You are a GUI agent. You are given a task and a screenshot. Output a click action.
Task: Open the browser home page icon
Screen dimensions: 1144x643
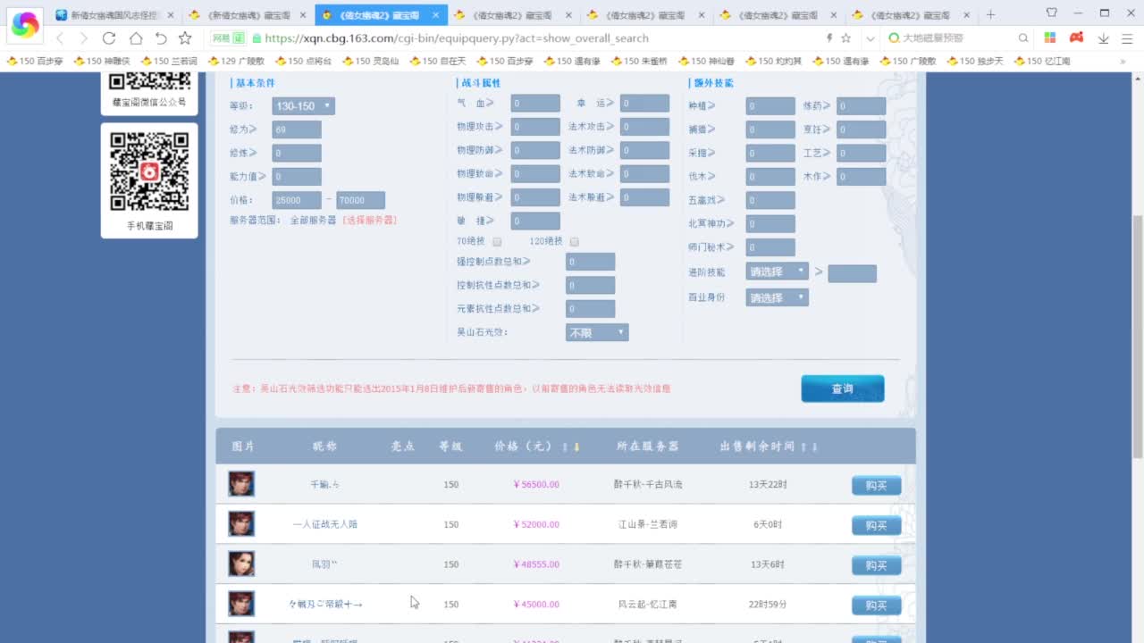(134, 39)
